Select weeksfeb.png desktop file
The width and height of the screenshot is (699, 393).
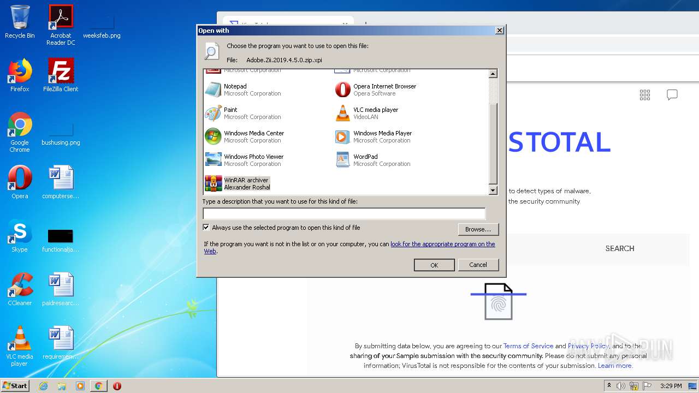(102, 27)
